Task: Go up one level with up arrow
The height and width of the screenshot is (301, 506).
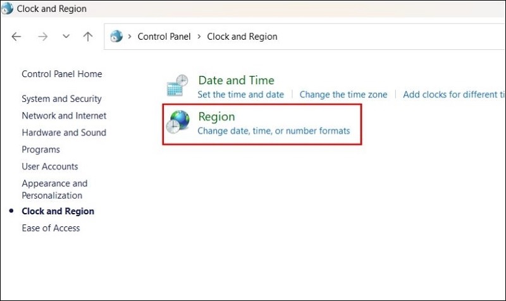Action: 88,37
